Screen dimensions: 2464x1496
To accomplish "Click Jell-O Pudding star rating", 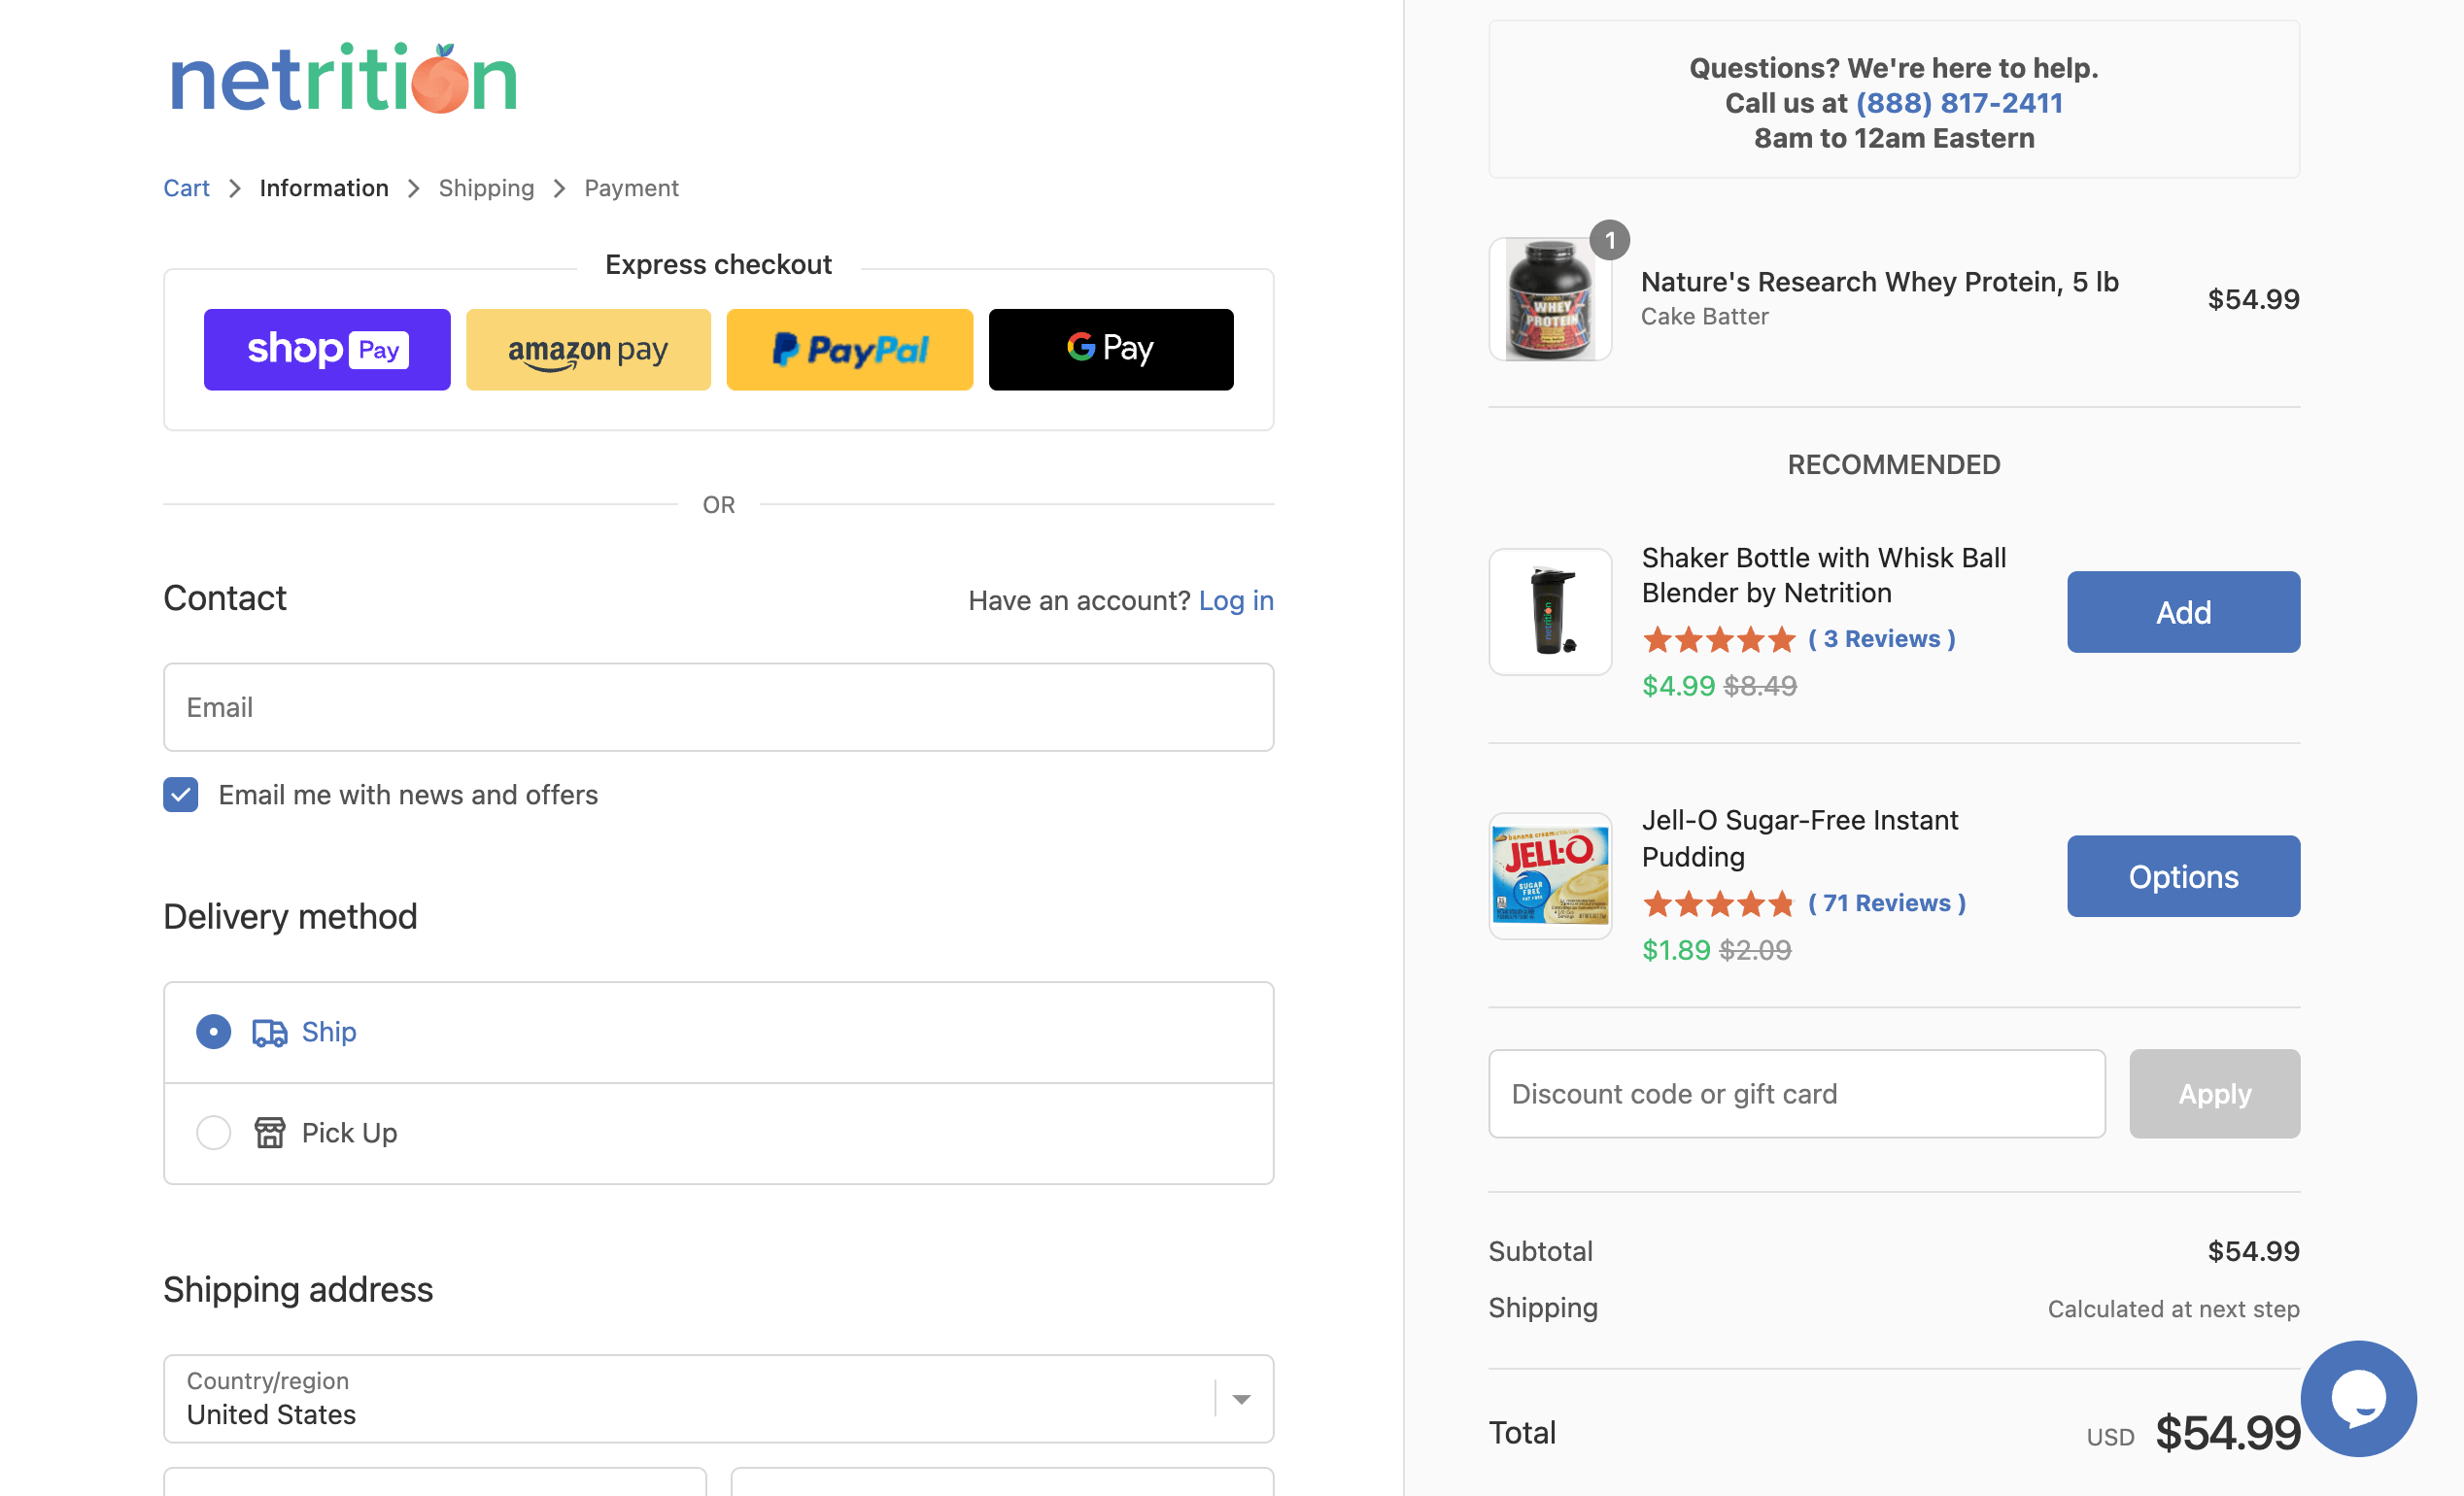I will coord(1718,903).
